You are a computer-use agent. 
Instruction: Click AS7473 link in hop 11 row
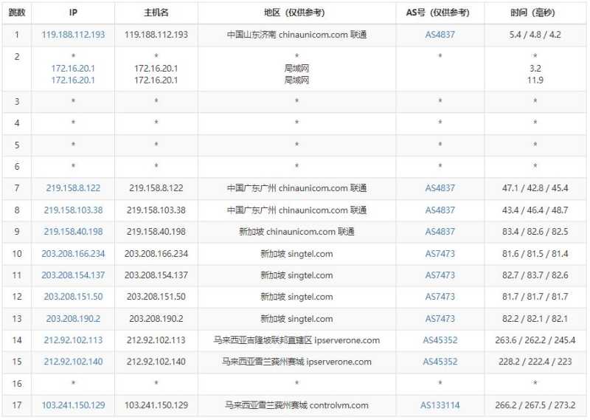click(440, 275)
